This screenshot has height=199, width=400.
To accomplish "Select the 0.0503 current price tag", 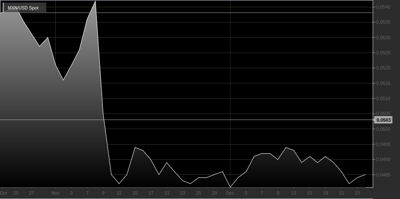I will coord(384,120).
